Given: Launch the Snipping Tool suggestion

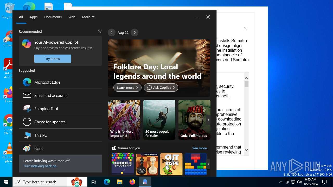Looking at the screenshot, I should [x=60, y=109].
